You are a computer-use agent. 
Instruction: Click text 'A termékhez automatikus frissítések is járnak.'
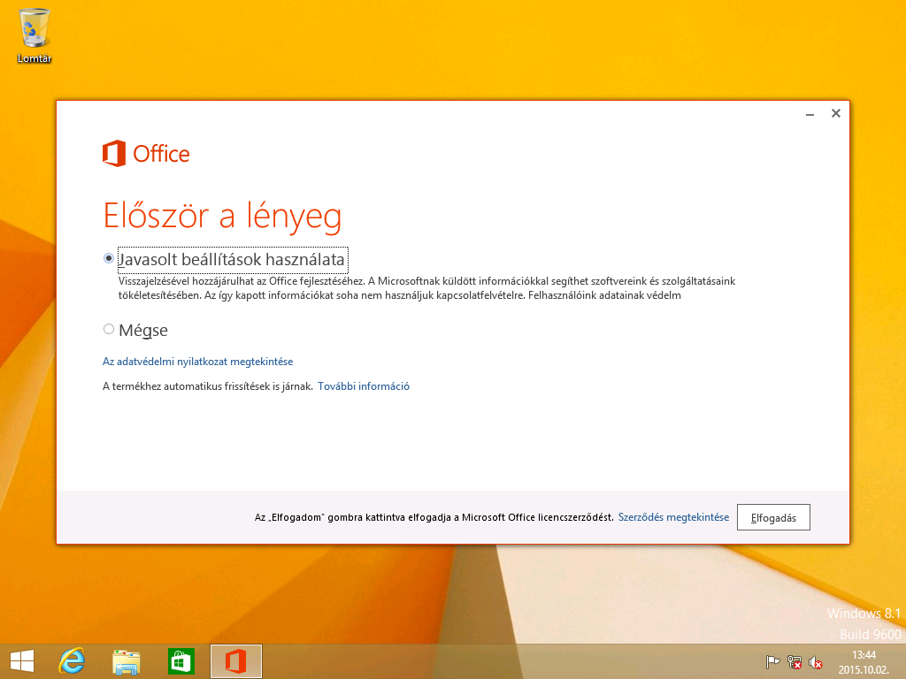click(207, 386)
